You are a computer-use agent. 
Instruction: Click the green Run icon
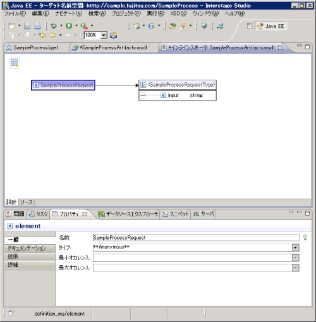click(69, 26)
